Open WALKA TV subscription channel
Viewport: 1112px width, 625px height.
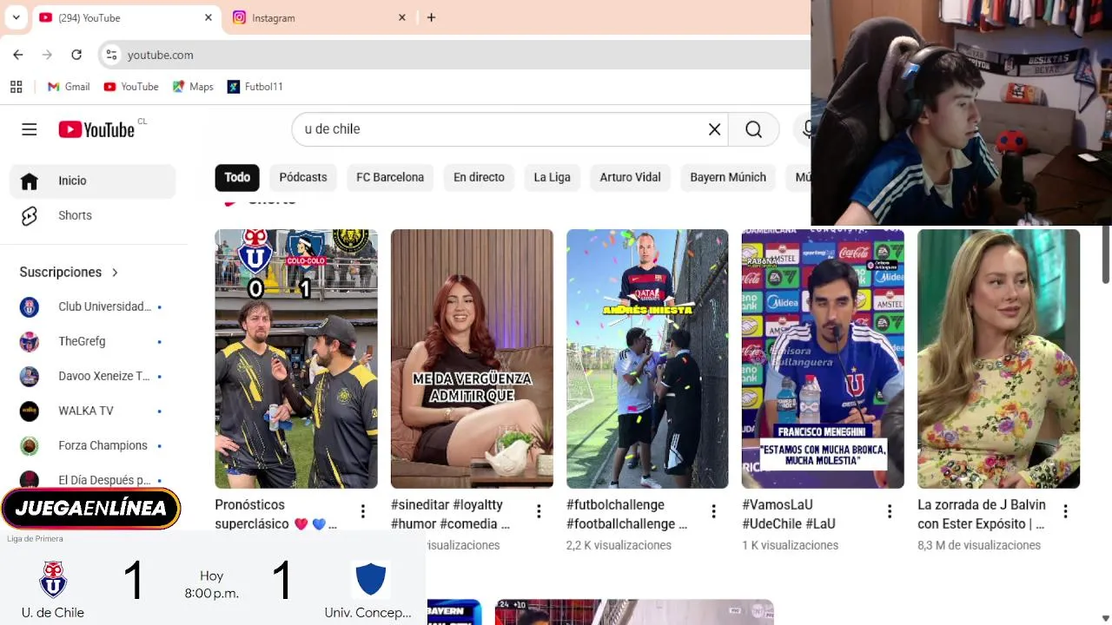point(93,411)
